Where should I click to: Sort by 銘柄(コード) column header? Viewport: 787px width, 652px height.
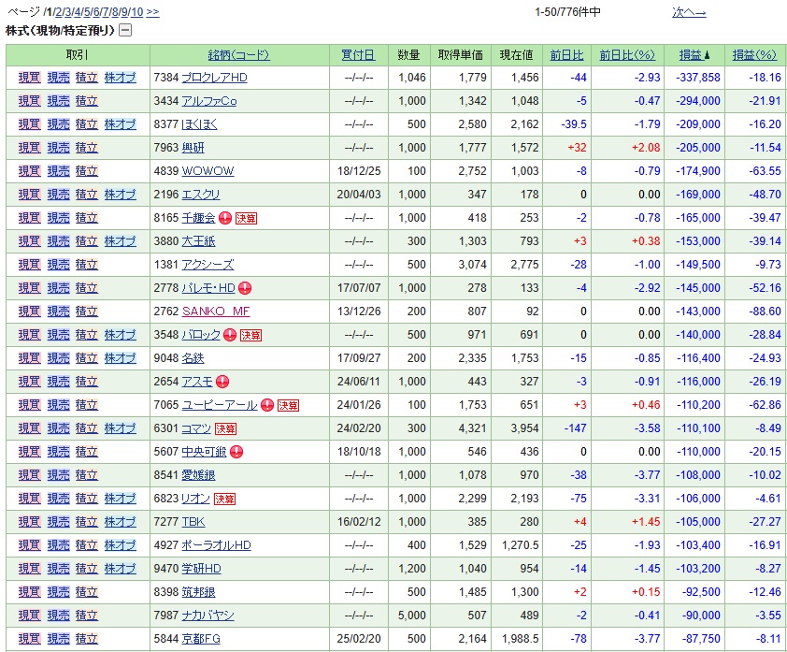point(239,55)
